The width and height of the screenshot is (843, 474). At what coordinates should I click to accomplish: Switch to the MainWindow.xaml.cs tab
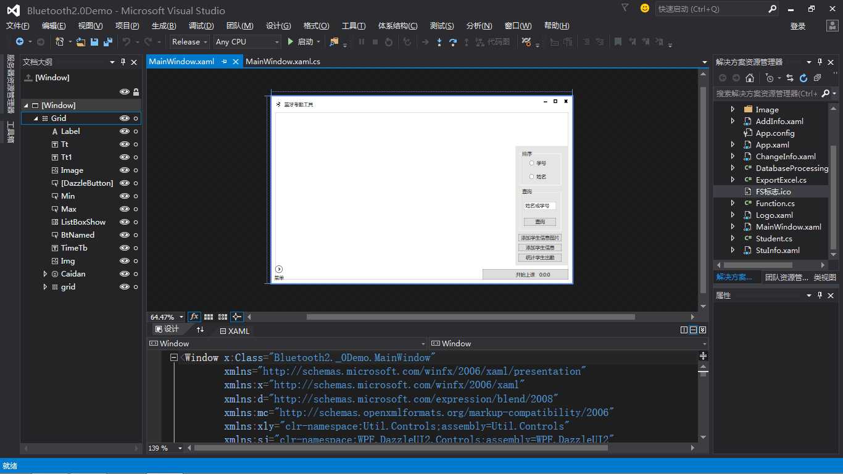[x=283, y=62]
